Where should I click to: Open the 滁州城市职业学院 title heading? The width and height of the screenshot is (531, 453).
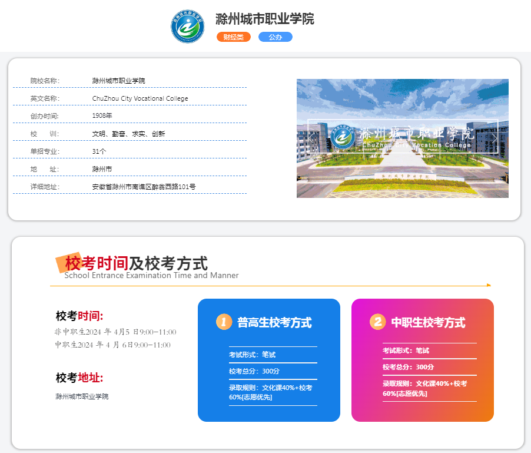tap(265, 19)
